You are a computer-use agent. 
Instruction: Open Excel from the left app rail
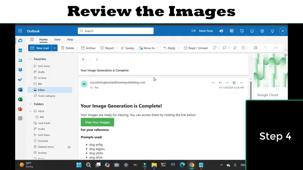20,99
